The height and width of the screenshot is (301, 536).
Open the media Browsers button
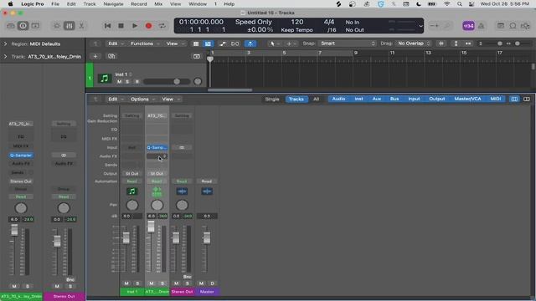pos(525,26)
